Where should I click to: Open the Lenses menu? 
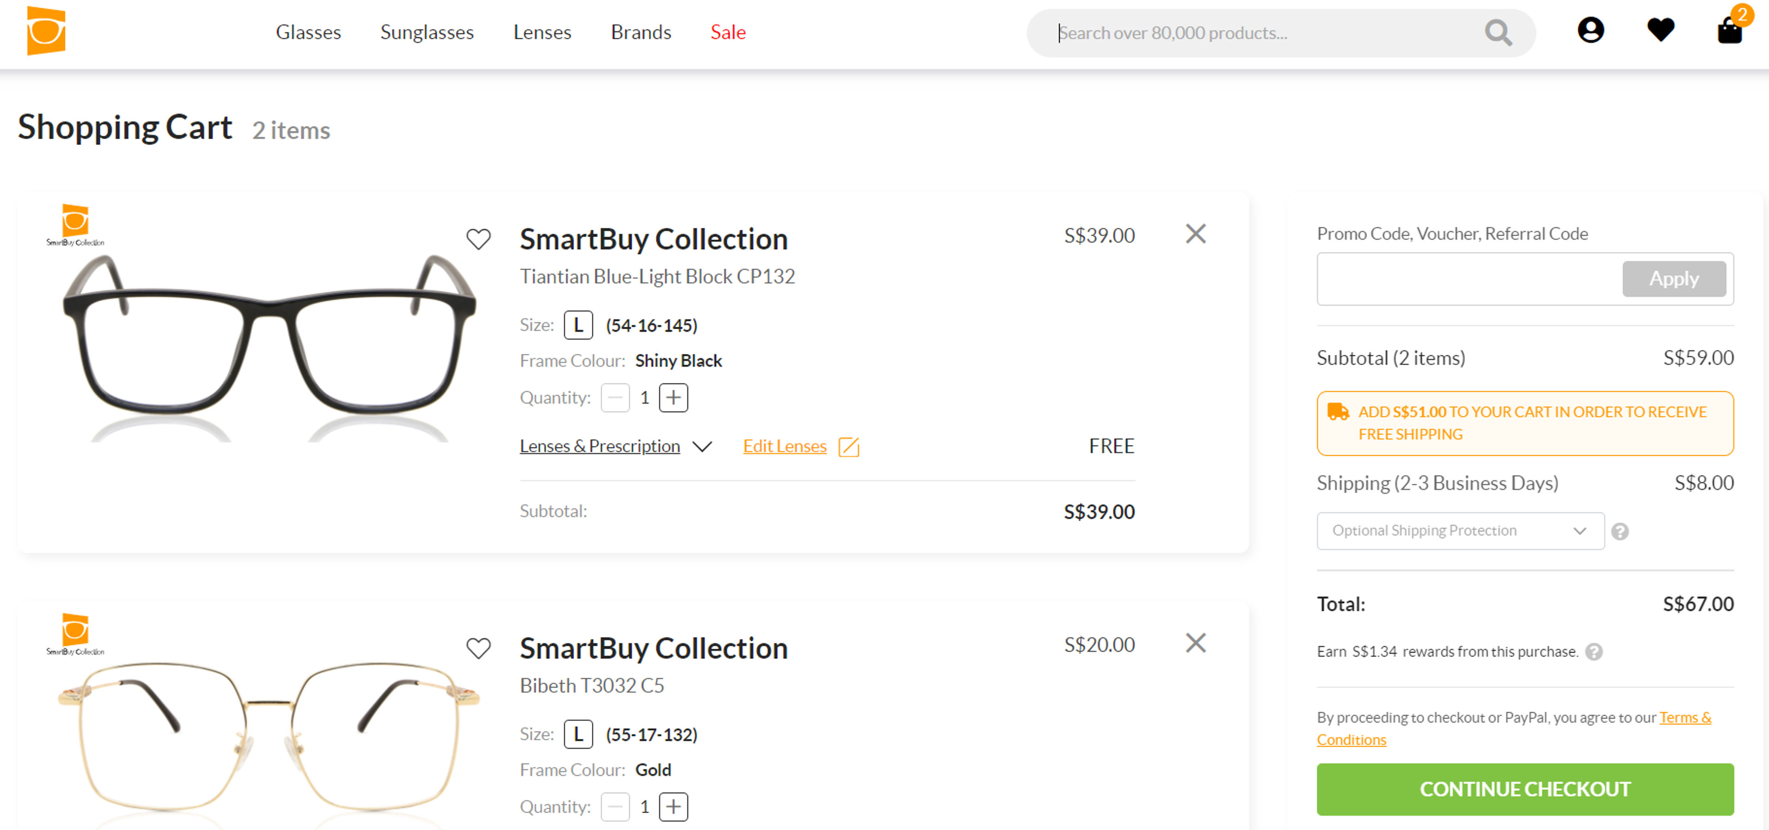pos(543,32)
